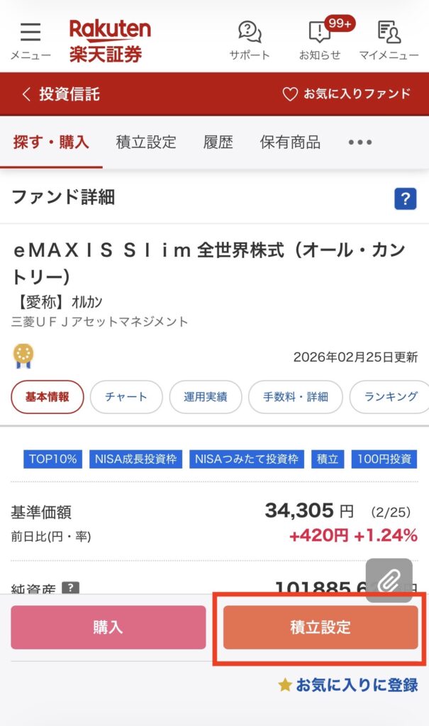Select the 手数料・詳細 pill
The height and width of the screenshot is (726, 429).
[295, 397]
